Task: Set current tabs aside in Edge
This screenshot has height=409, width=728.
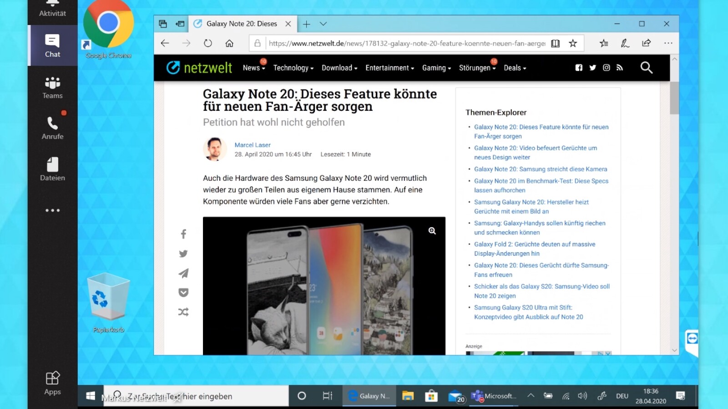Action: (180, 24)
